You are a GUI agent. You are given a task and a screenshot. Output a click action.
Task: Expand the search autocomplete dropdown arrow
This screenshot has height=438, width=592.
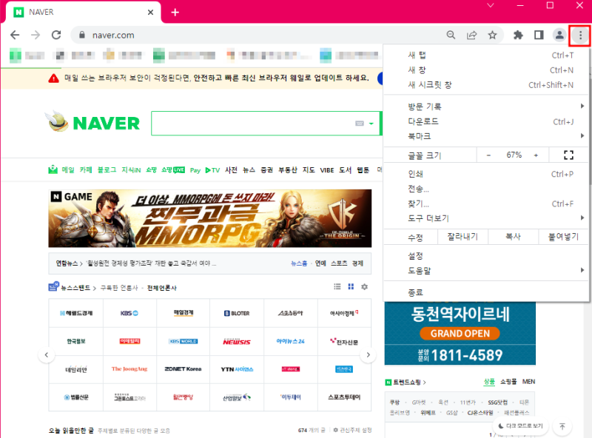pos(371,124)
